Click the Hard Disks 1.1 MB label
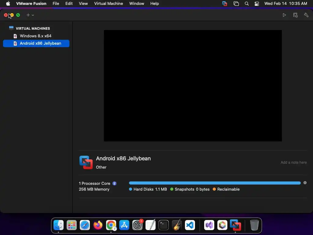This screenshot has width=313, height=235. pos(150,189)
